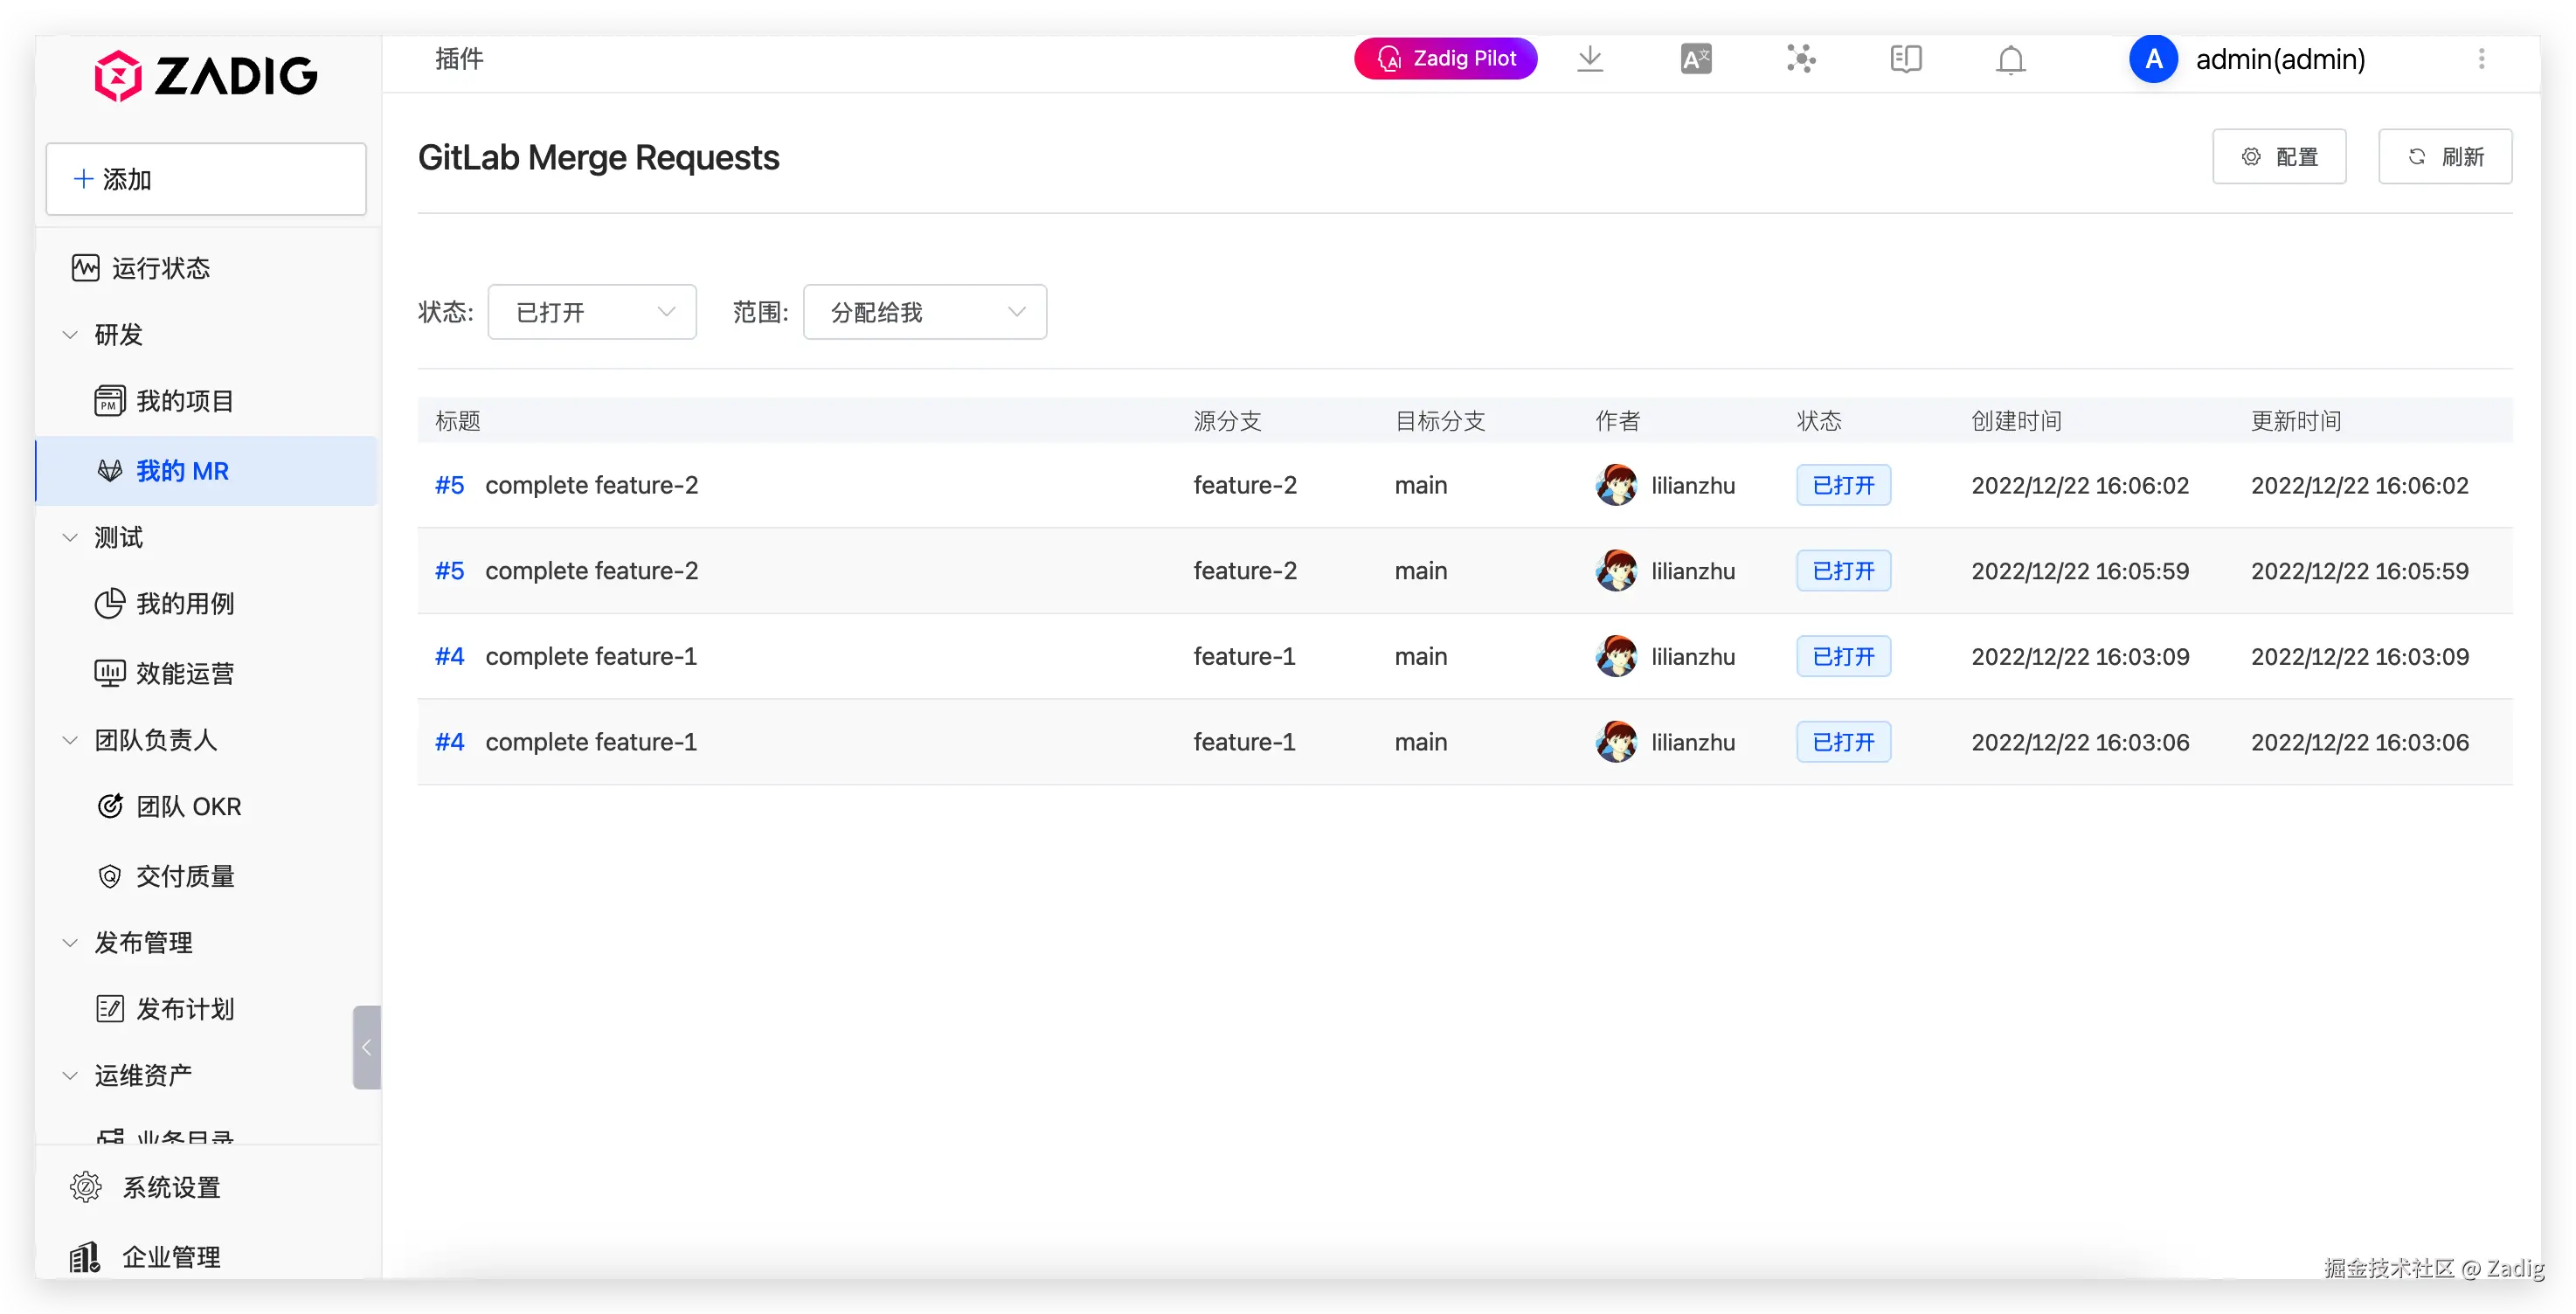Open 系统设置 from sidebar bottom
This screenshot has height=1314, width=2576.
click(x=170, y=1187)
